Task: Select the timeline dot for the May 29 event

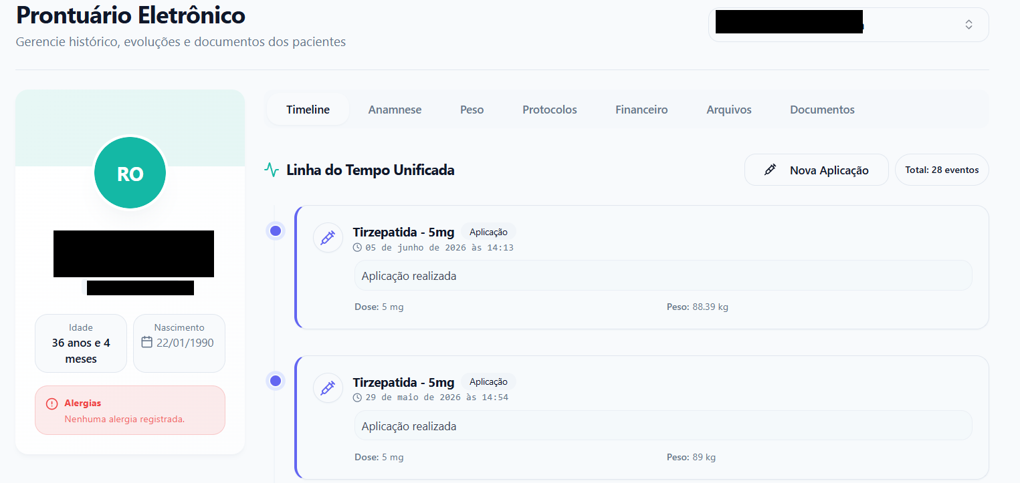Action: click(275, 381)
